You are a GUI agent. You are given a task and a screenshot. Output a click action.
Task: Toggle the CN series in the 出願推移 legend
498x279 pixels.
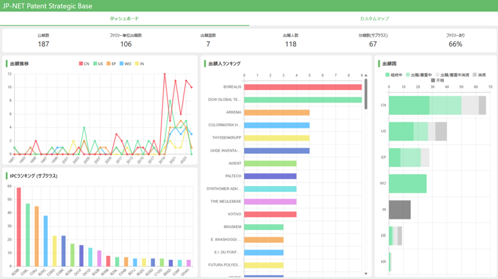(84, 64)
